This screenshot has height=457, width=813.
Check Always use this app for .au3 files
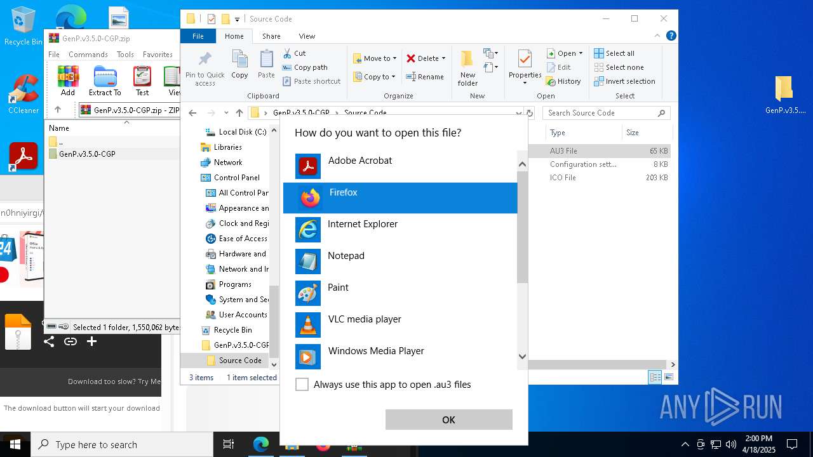(302, 385)
